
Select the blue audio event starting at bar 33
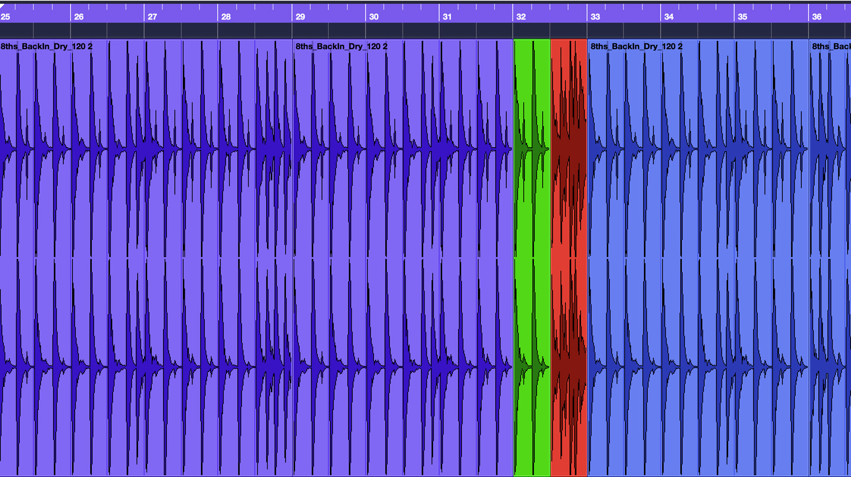pos(698,258)
